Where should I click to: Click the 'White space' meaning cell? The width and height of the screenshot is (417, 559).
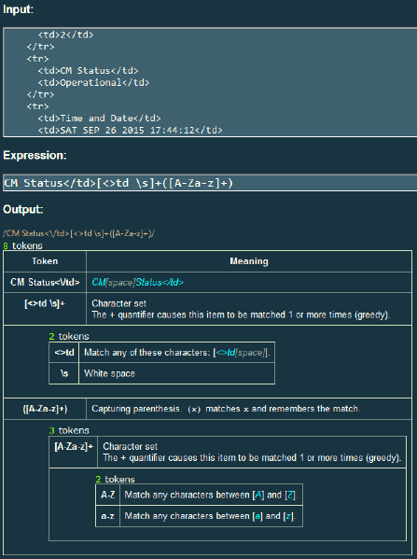point(176,373)
